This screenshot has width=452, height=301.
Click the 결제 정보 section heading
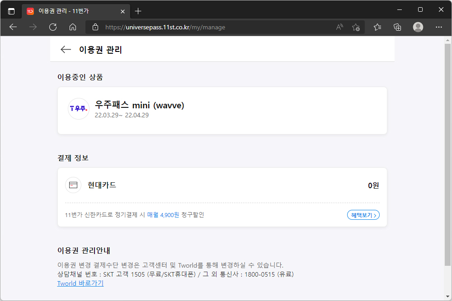tap(73, 158)
